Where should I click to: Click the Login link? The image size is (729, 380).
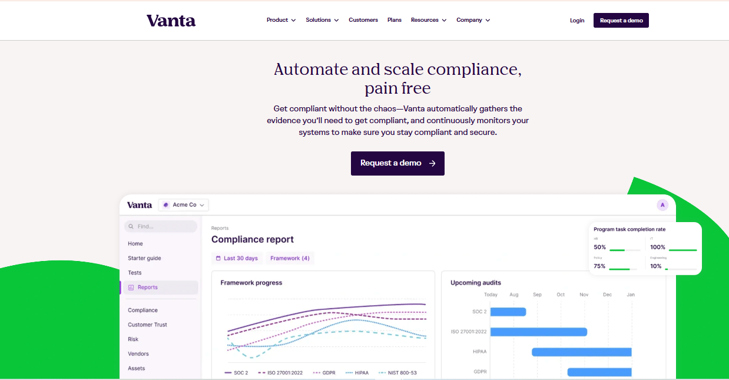point(577,21)
